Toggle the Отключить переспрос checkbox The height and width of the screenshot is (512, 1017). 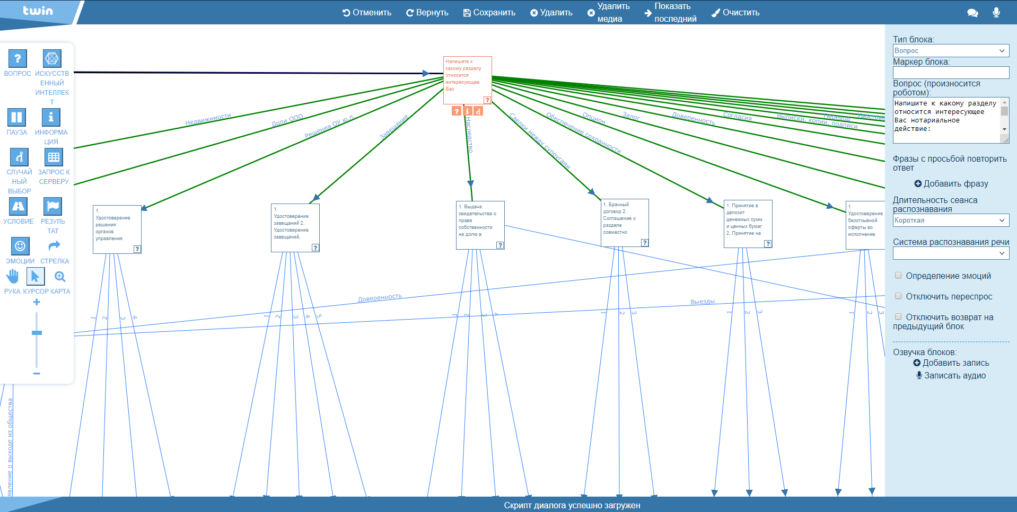898,296
